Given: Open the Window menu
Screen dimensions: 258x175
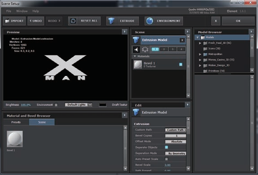Looking at the screenshot, I should click(22, 11).
